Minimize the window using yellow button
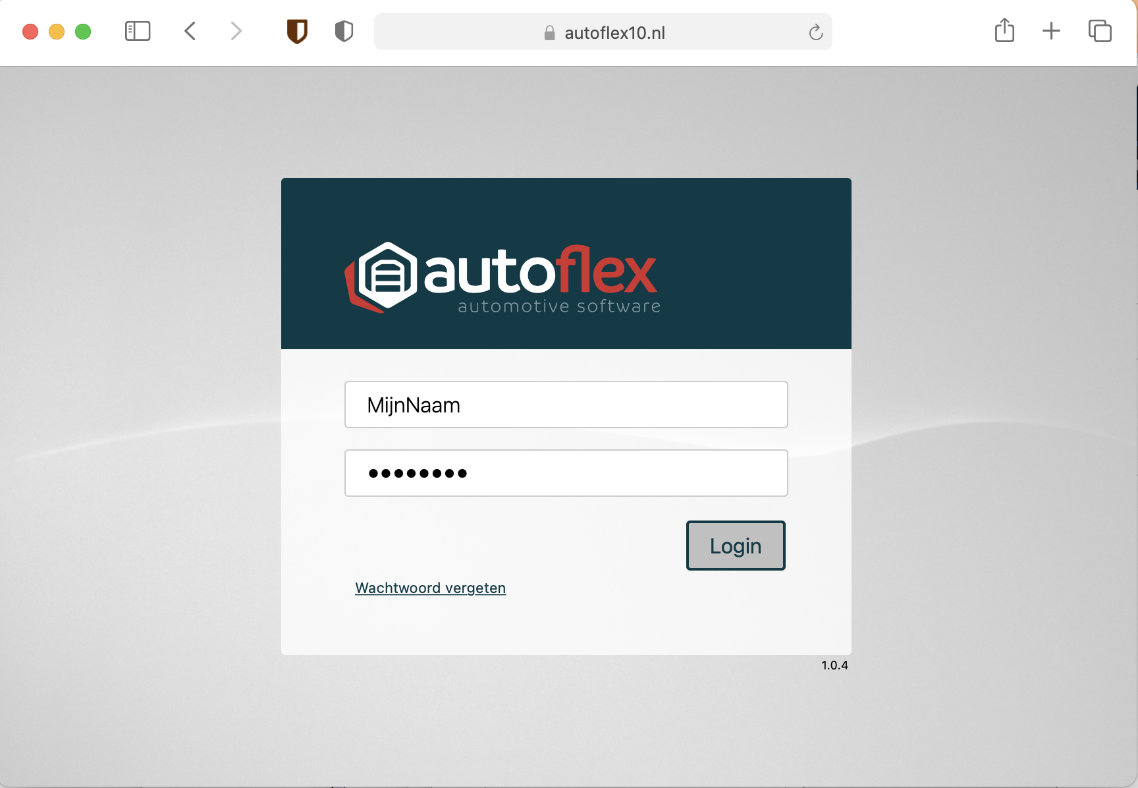Image resolution: width=1138 pixels, height=788 pixels. coord(57,32)
